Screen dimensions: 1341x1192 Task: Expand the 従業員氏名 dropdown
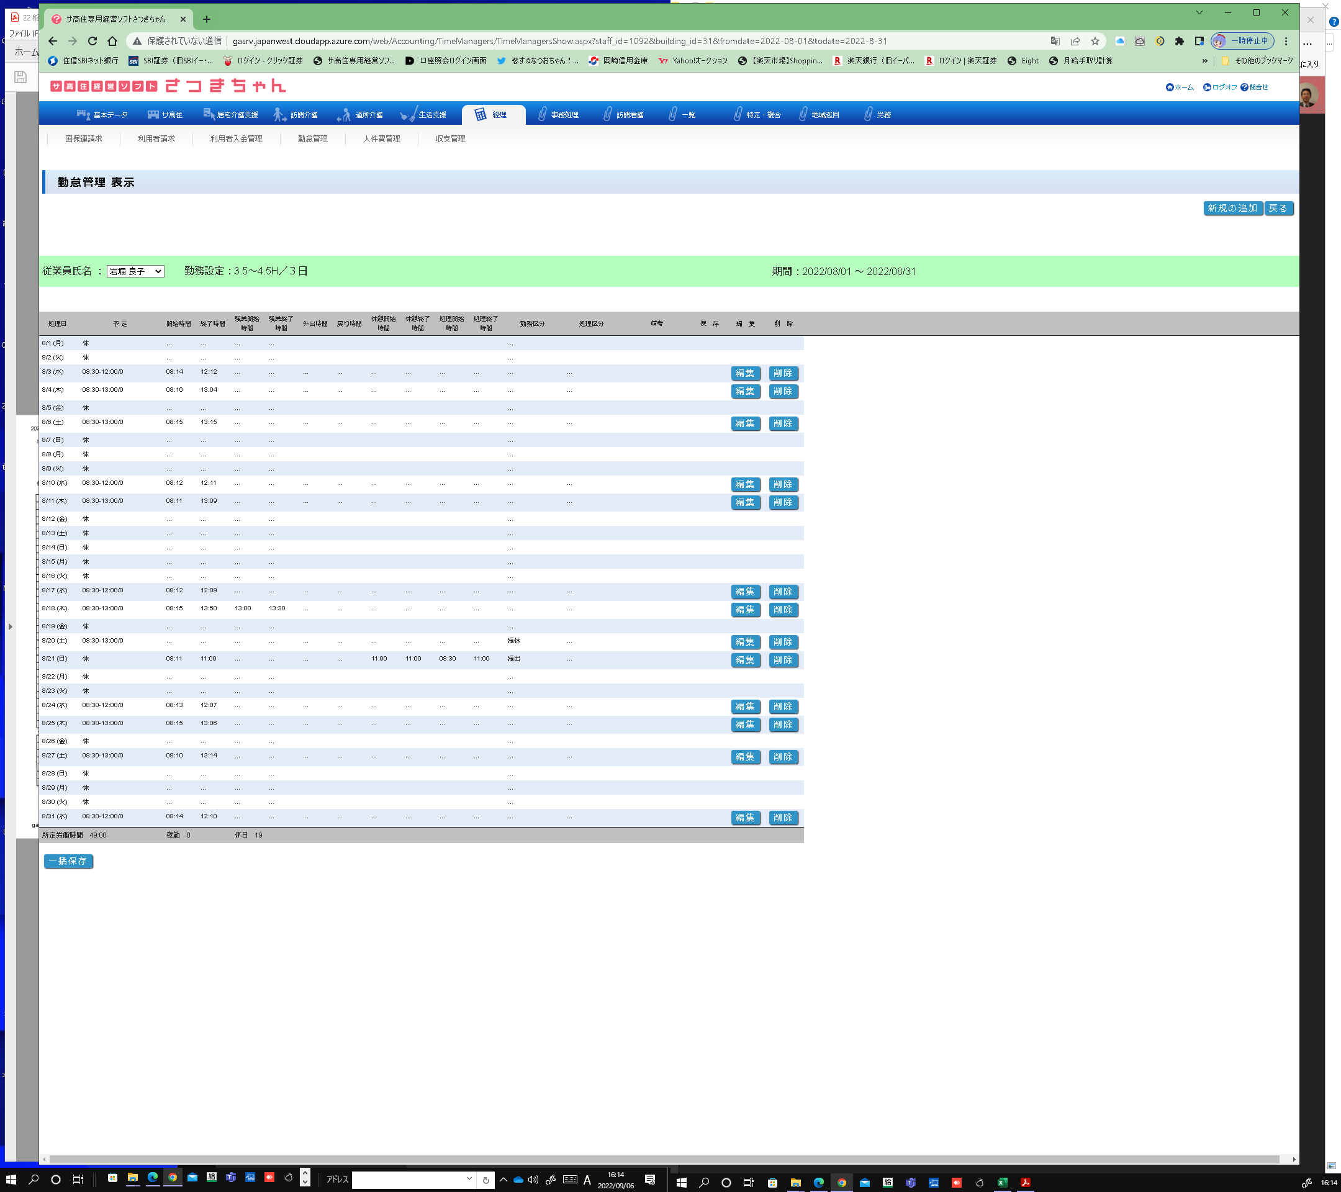click(135, 271)
